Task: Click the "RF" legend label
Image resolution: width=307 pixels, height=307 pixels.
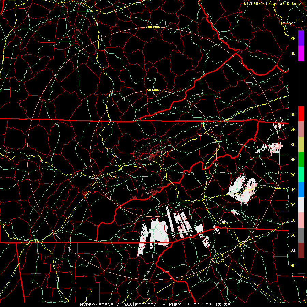Action: (293, 38)
